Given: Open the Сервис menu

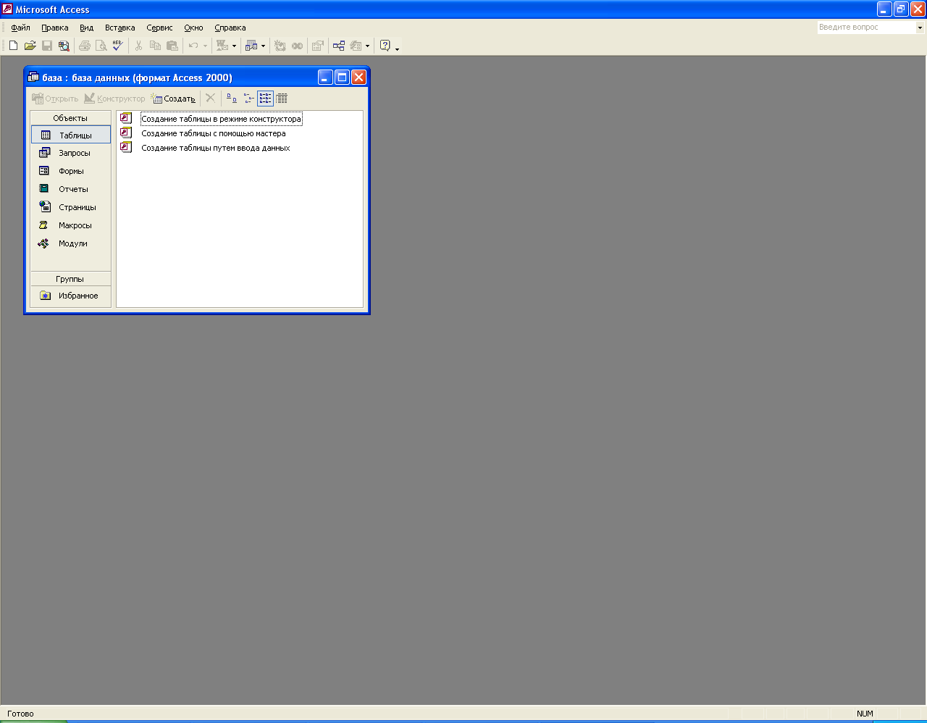Looking at the screenshot, I should (x=159, y=28).
